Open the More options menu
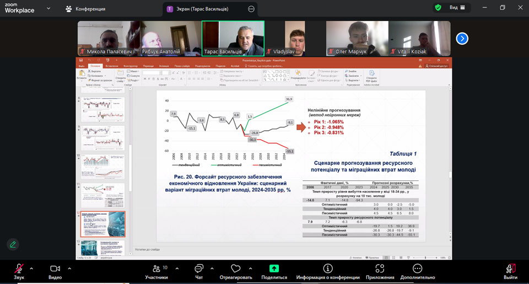 (x=417, y=271)
